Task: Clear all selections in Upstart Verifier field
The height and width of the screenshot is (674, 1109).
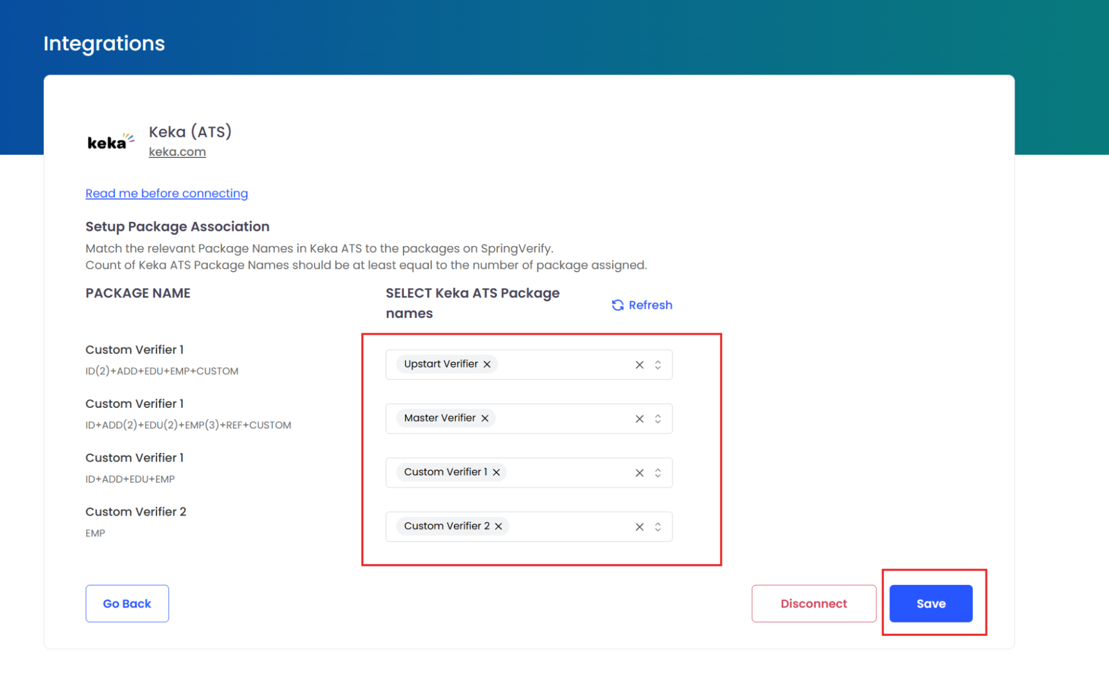Action: [640, 365]
